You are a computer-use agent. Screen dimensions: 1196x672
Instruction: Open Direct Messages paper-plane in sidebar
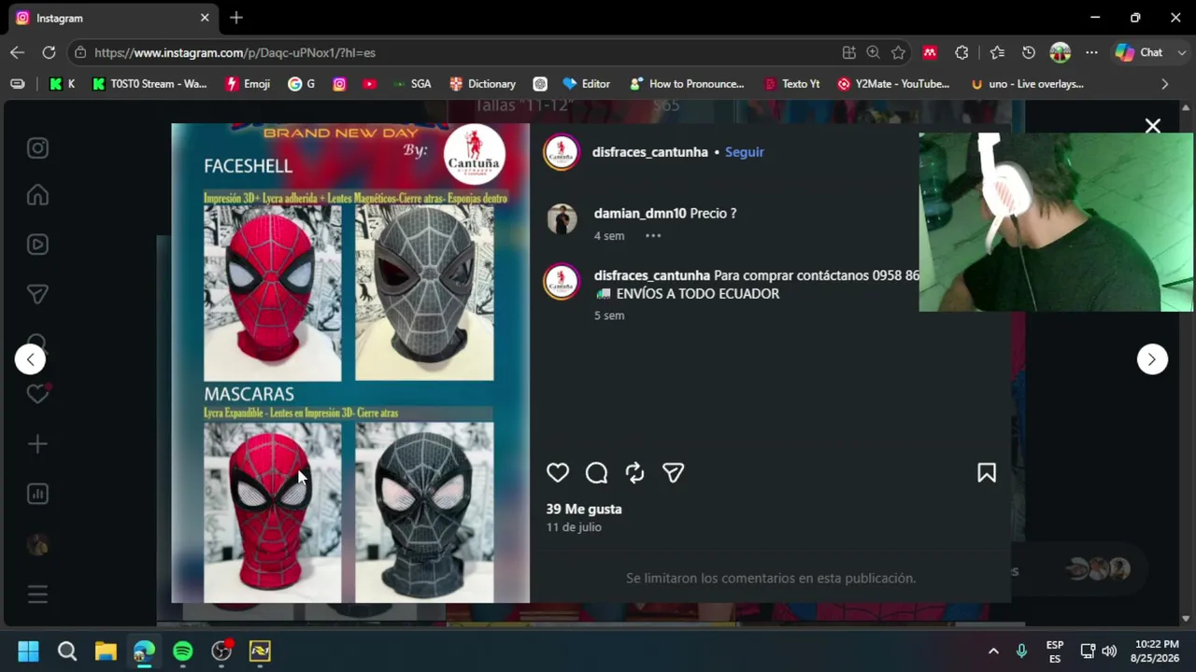pyautogui.click(x=37, y=294)
